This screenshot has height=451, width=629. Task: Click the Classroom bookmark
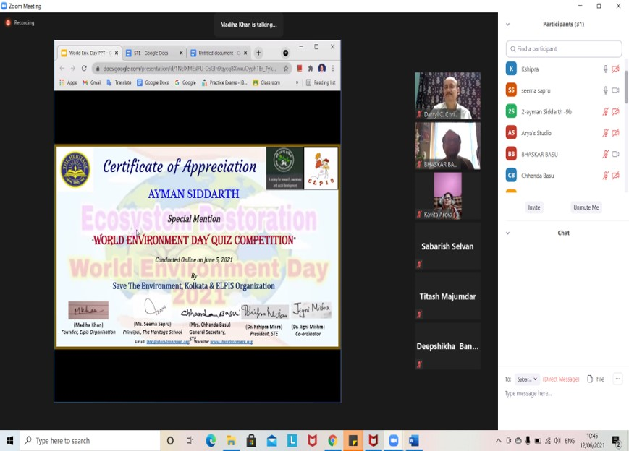(x=266, y=82)
